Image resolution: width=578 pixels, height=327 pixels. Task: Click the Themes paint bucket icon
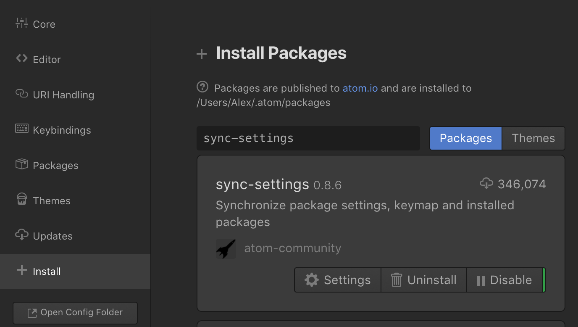(x=21, y=199)
